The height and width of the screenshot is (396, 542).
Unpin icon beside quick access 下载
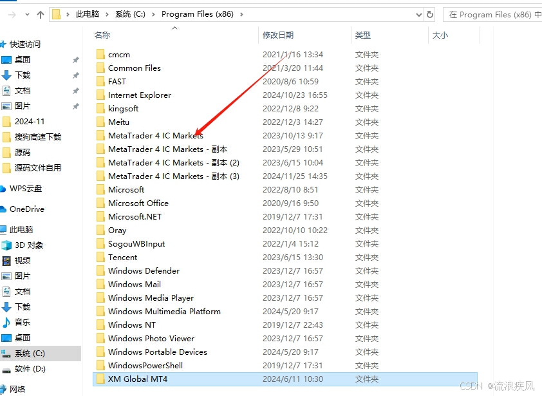click(x=76, y=75)
